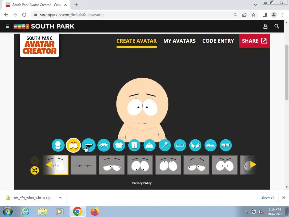This screenshot has height=217, width=289.
Task: Open the background mountains category icon
Action: pos(211,145)
